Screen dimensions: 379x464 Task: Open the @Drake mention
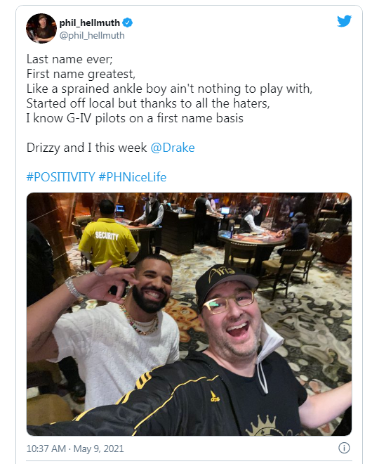[173, 148]
